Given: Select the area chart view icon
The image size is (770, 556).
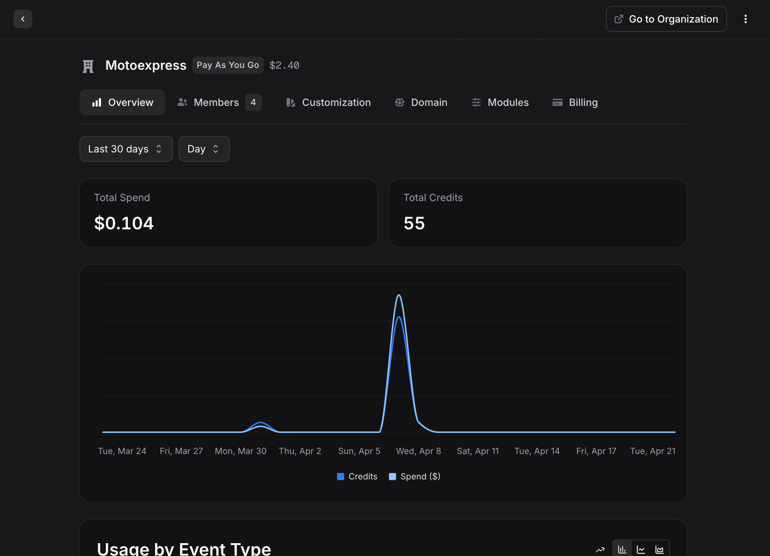Looking at the screenshot, I should click(659, 549).
